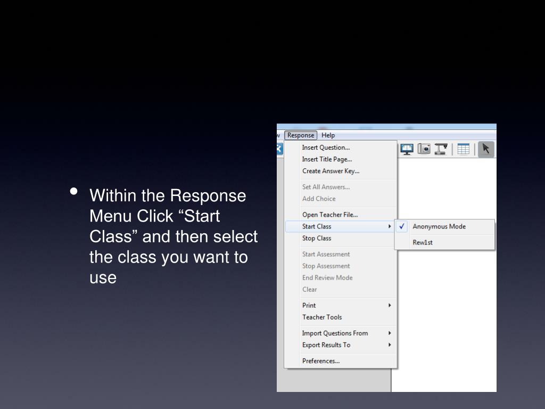Click the document camera toolbar icon

click(x=441, y=149)
